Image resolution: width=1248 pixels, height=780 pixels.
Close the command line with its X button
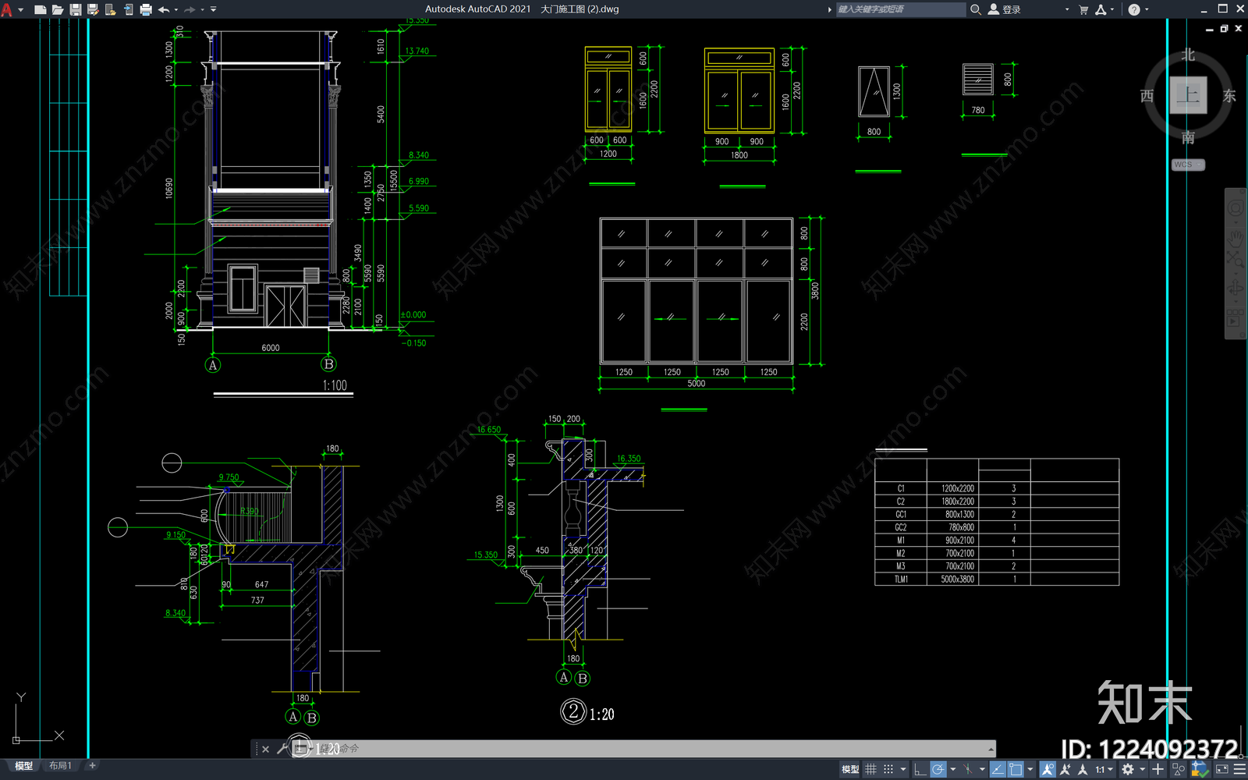click(x=265, y=749)
